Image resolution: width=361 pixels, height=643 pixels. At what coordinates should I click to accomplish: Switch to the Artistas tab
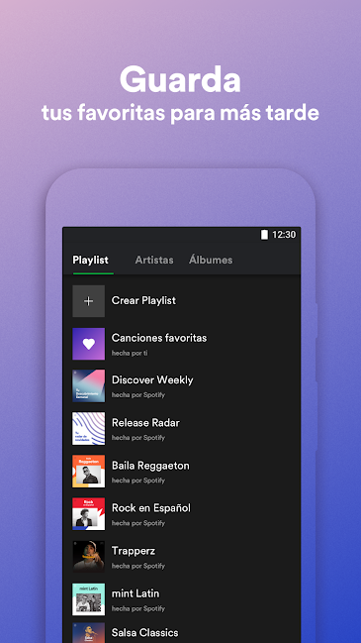(154, 260)
